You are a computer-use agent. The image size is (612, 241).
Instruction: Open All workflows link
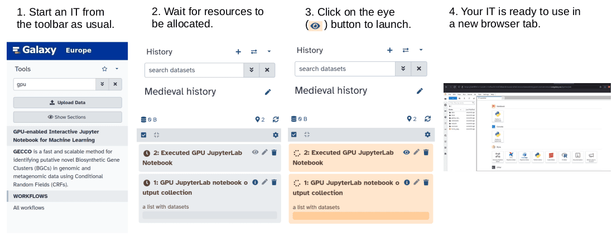(29, 208)
